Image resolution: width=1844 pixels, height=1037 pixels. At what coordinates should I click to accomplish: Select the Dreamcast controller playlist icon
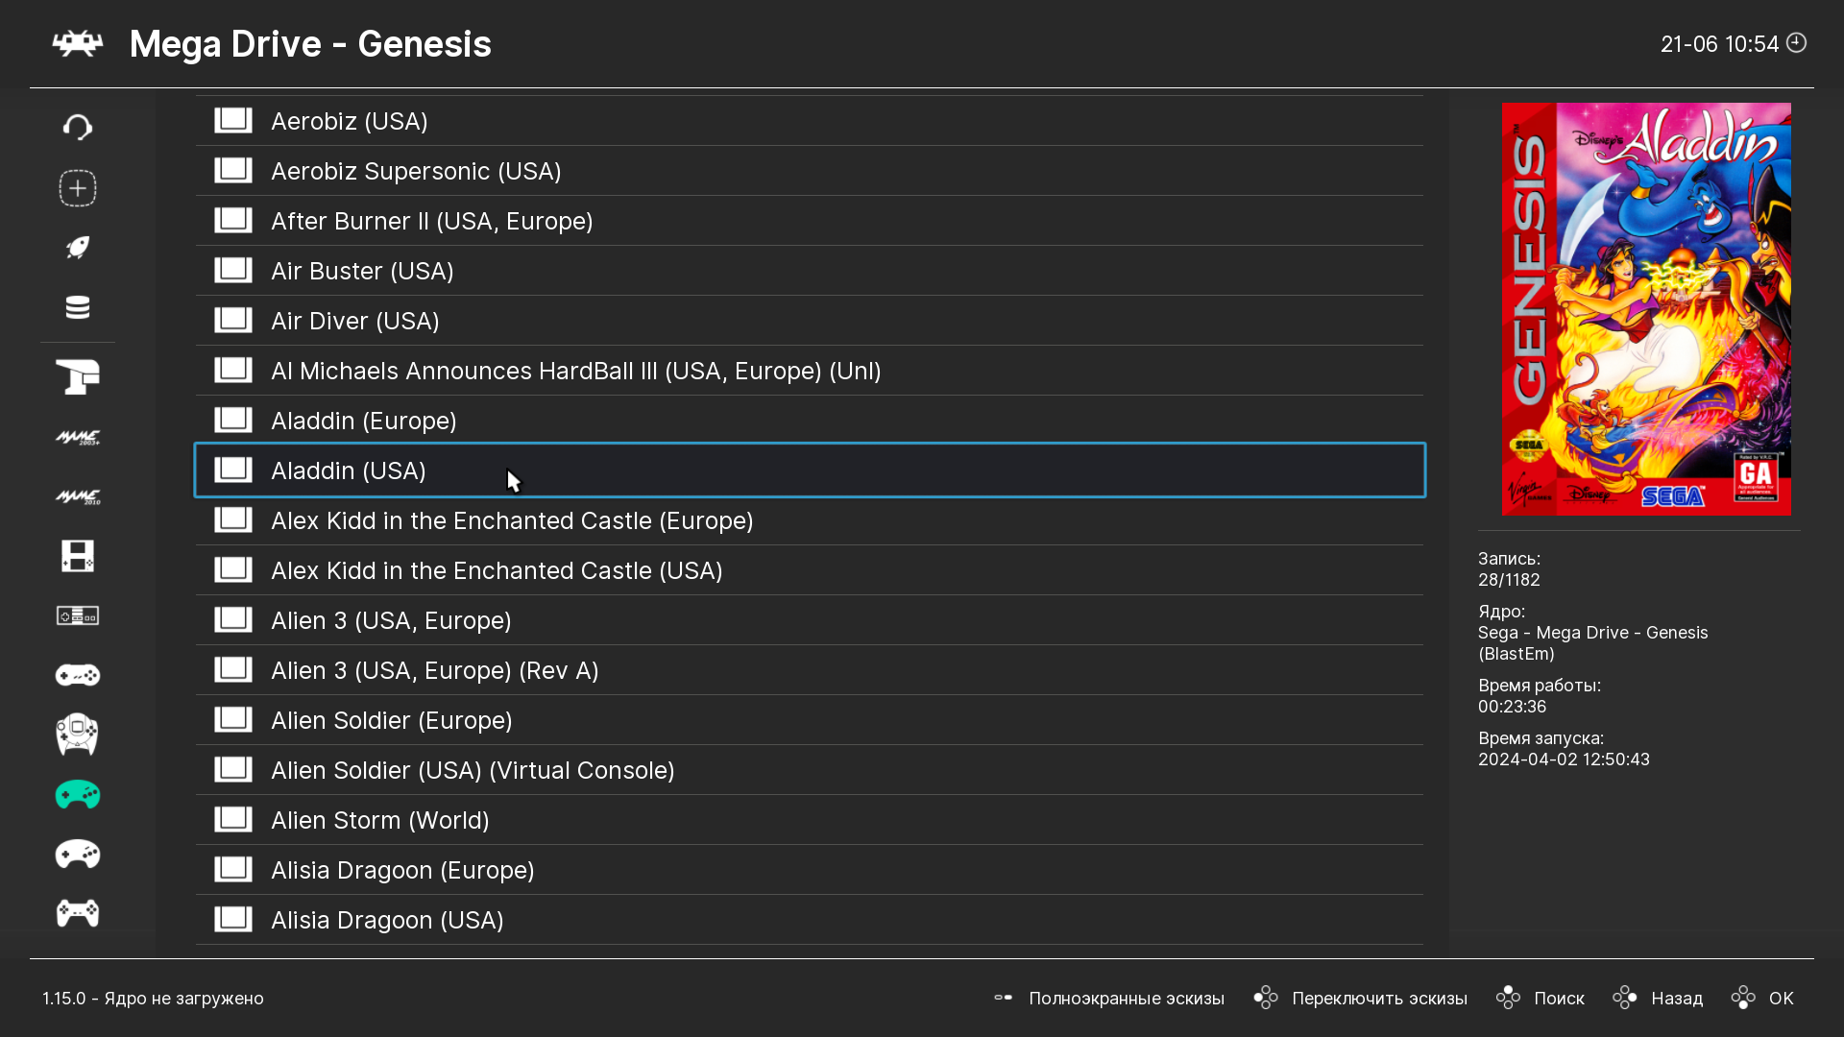click(78, 735)
